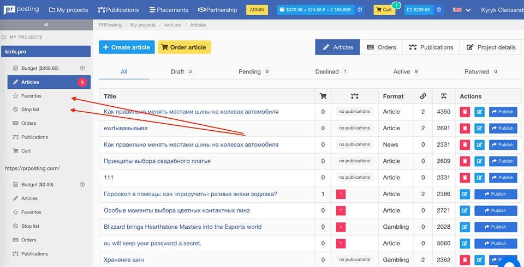Edit the Blizzard Hearthstone Masters article

click(x=465, y=227)
